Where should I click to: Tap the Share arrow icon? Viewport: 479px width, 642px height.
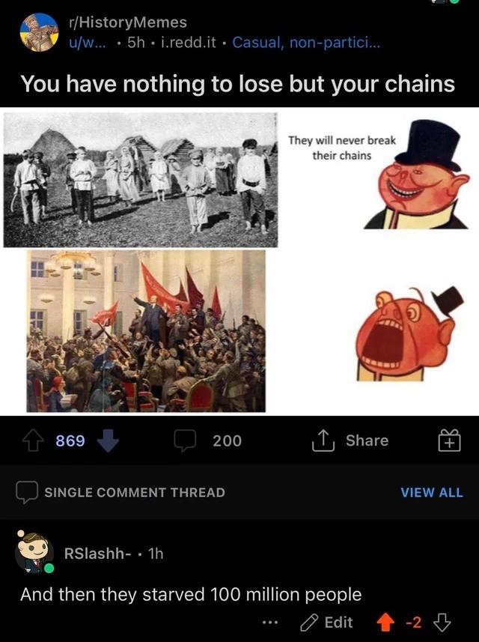pos(323,440)
